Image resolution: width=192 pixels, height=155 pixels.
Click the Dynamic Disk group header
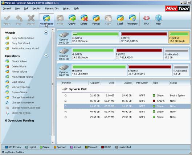(x=75, y=89)
